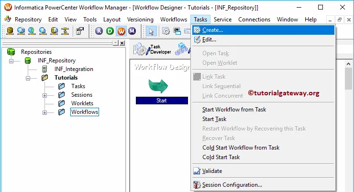Image resolution: width=354 pixels, height=192 pixels.
Task: Click the green globe network toolbar icon
Action: pyautogui.click(x=32, y=31)
